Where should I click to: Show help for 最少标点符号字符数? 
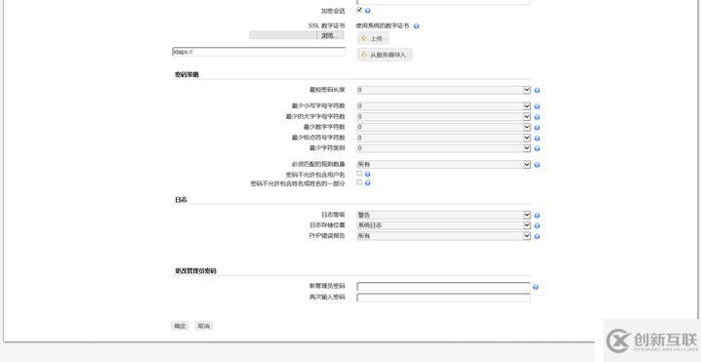(x=537, y=139)
